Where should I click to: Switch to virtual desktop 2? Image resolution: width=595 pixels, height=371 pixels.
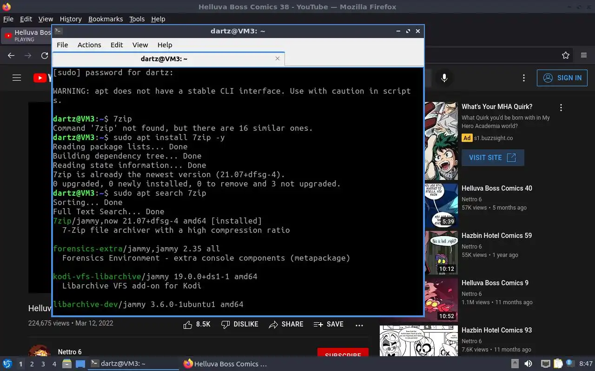point(32,364)
